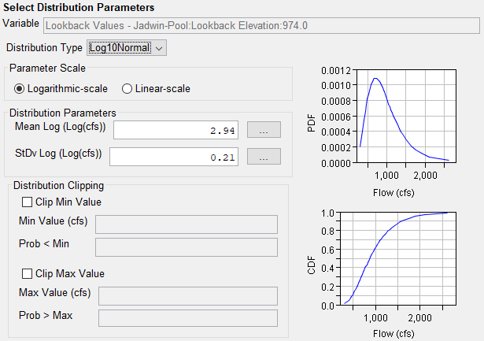Select the Logarithmic-scale radio button
The width and height of the screenshot is (484, 341).
[x=20, y=88]
